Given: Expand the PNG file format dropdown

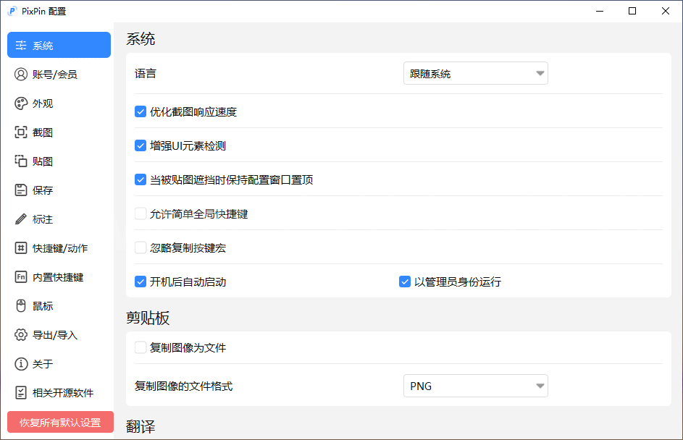Looking at the screenshot, I should coord(475,386).
